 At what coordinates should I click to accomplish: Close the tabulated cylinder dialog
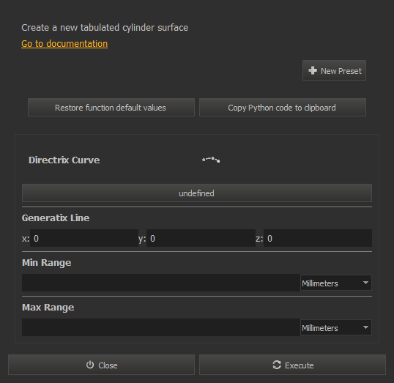coord(102,365)
